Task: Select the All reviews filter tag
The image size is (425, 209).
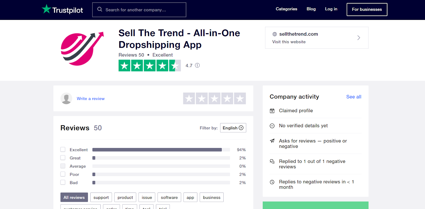Action: tap(74, 197)
